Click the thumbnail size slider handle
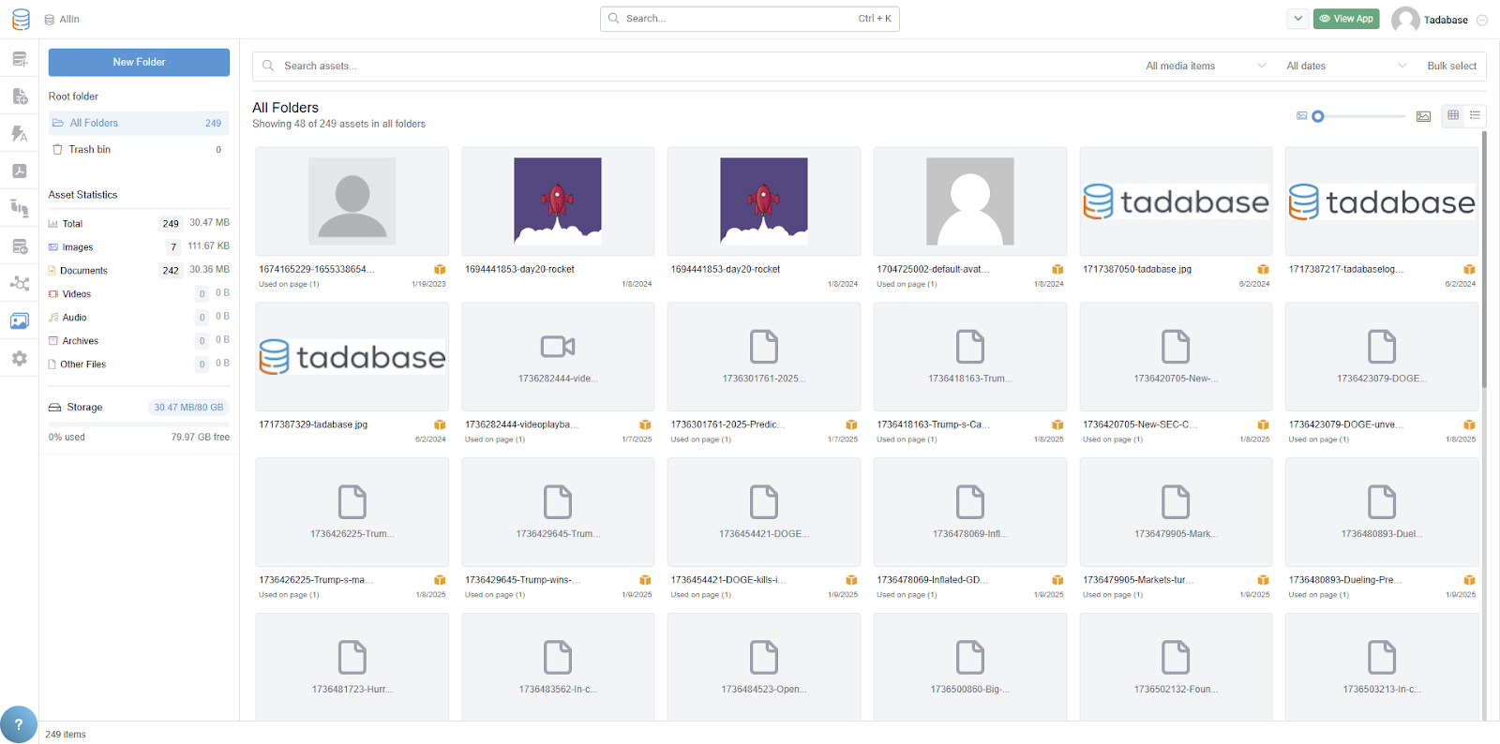1500x744 pixels. tap(1318, 116)
